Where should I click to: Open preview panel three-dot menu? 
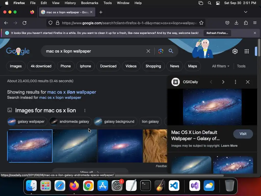click(x=235, y=82)
